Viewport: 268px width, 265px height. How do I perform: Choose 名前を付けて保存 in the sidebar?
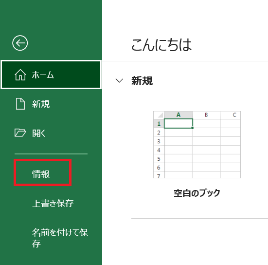[x=60, y=238]
